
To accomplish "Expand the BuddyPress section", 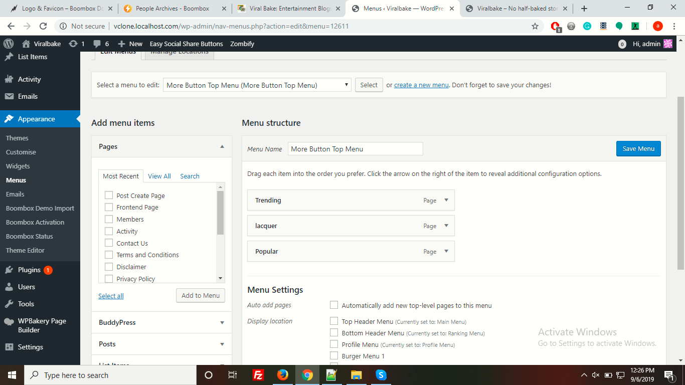I will (x=222, y=322).
